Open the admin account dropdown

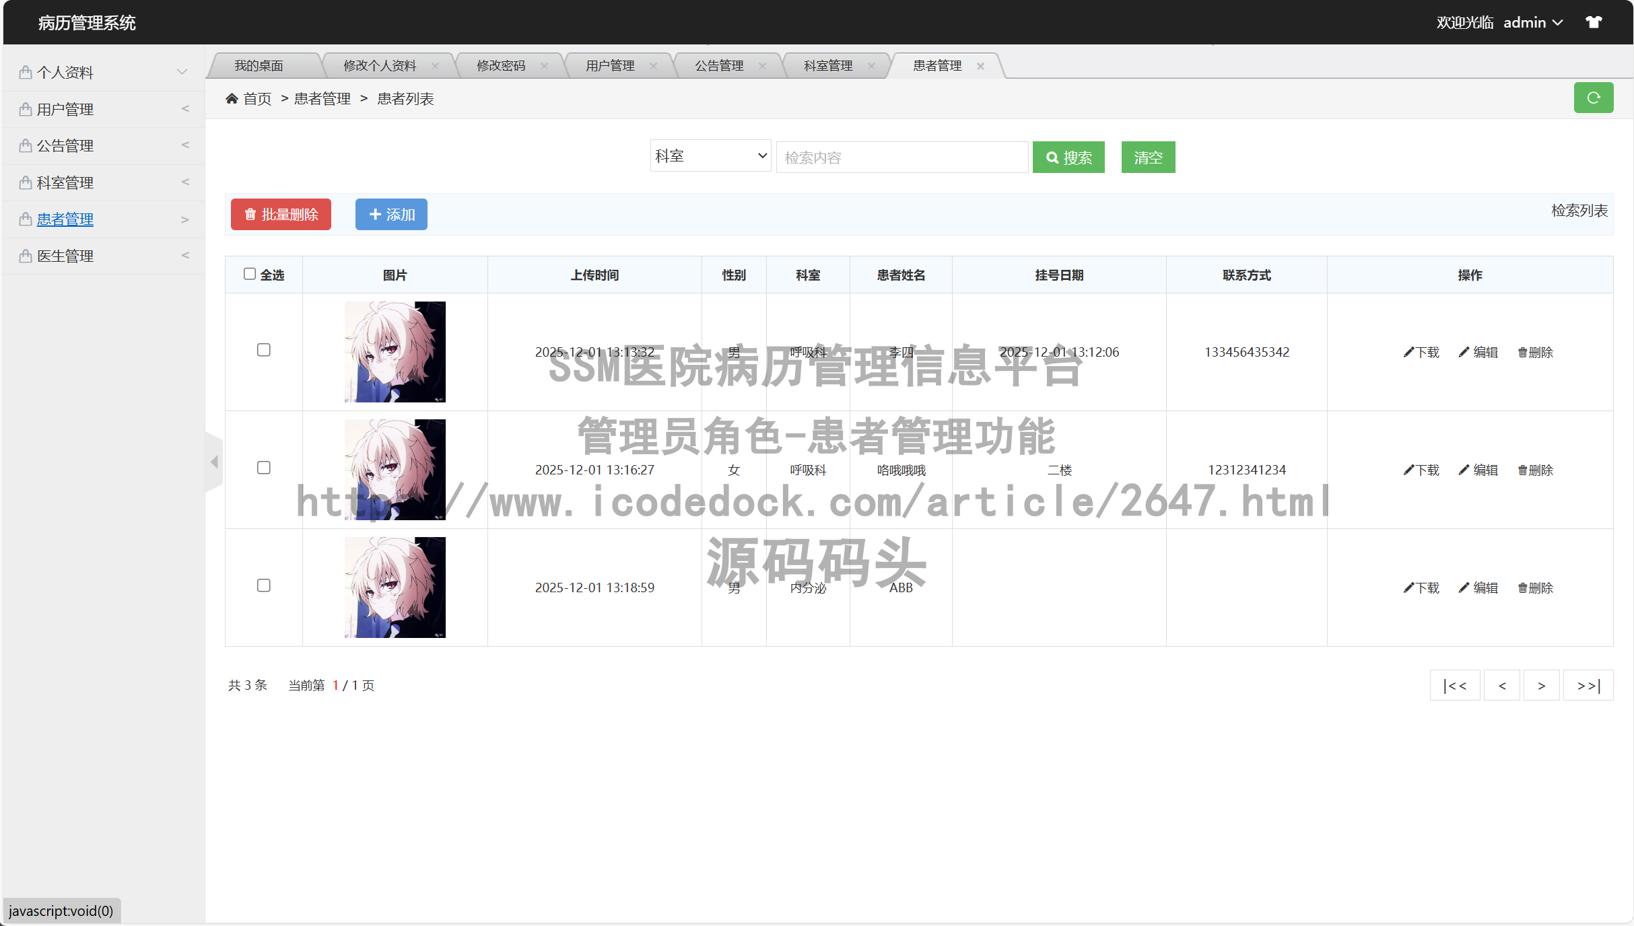point(1532,22)
